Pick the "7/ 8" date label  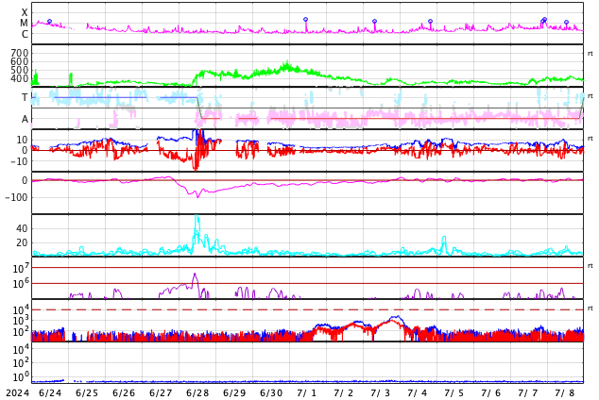click(x=565, y=392)
